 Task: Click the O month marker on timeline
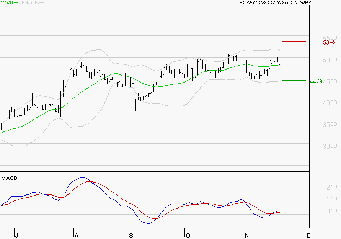tap(188, 235)
